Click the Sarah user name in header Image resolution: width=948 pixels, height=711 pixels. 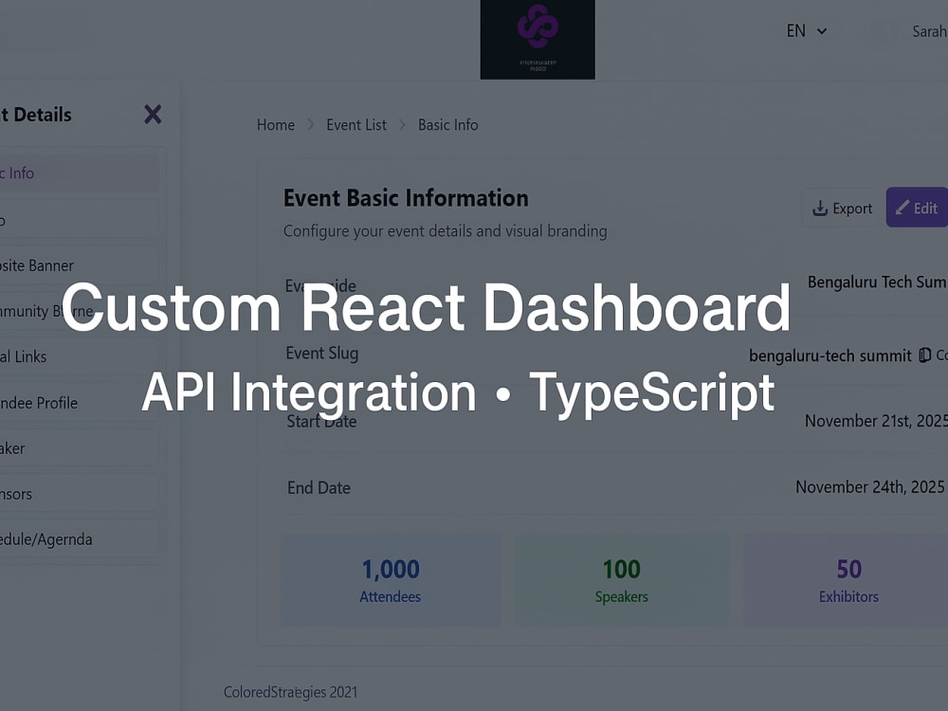tap(929, 31)
